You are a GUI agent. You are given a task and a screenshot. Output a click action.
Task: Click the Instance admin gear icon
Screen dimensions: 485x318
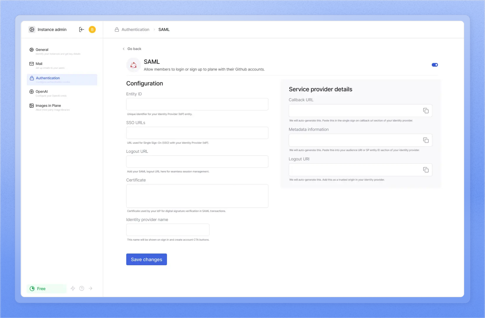[x=32, y=30]
